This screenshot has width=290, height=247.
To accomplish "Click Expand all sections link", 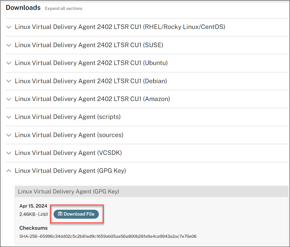I will click(x=63, y=8).
